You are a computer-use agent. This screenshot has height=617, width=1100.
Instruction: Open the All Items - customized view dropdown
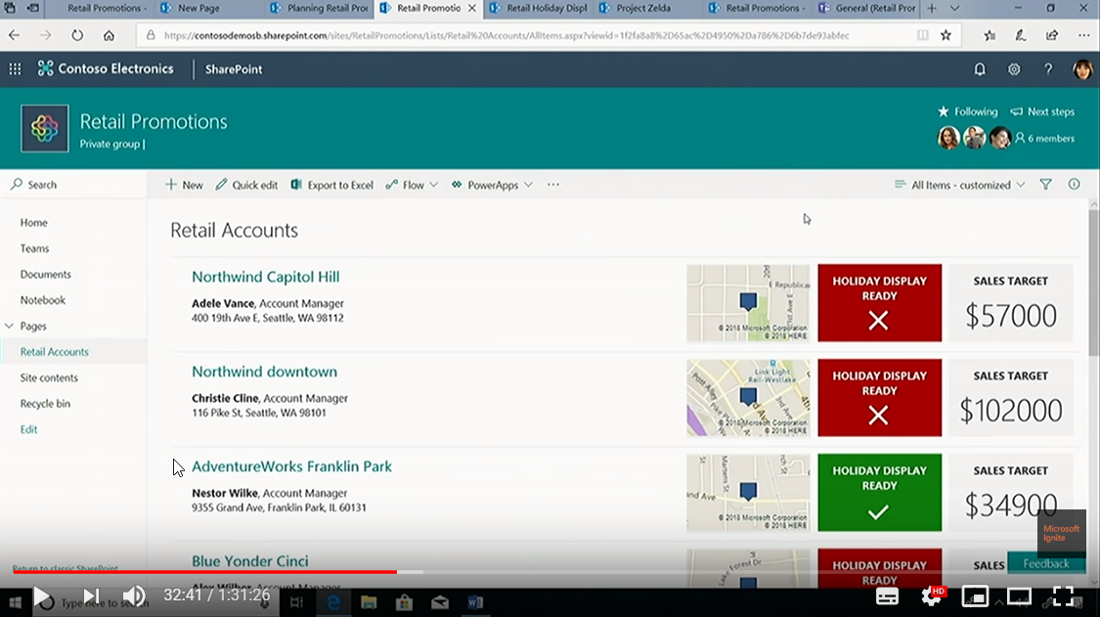pos(959,185)
